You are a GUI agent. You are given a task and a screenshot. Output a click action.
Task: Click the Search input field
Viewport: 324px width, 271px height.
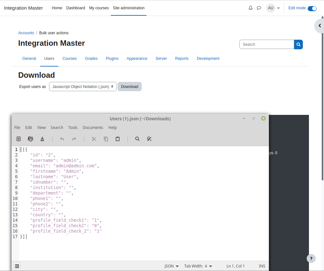[x=267, y=44]
